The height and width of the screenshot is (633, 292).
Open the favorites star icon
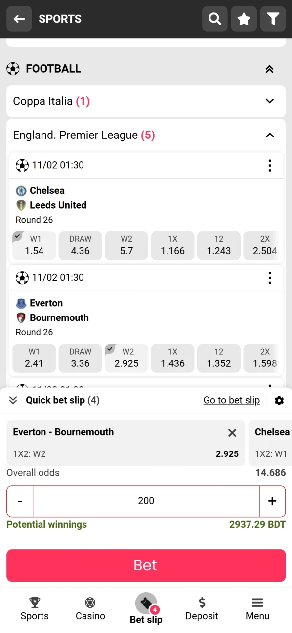coord(244,19)
